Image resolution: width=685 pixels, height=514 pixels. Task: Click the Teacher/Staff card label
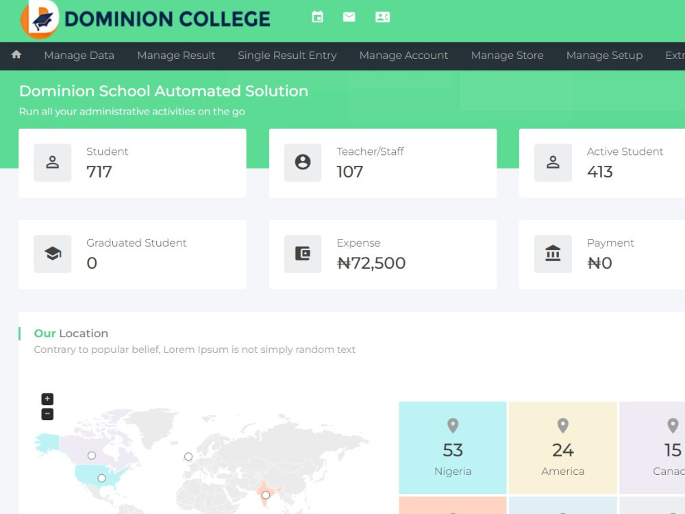(x=371, y=151)
